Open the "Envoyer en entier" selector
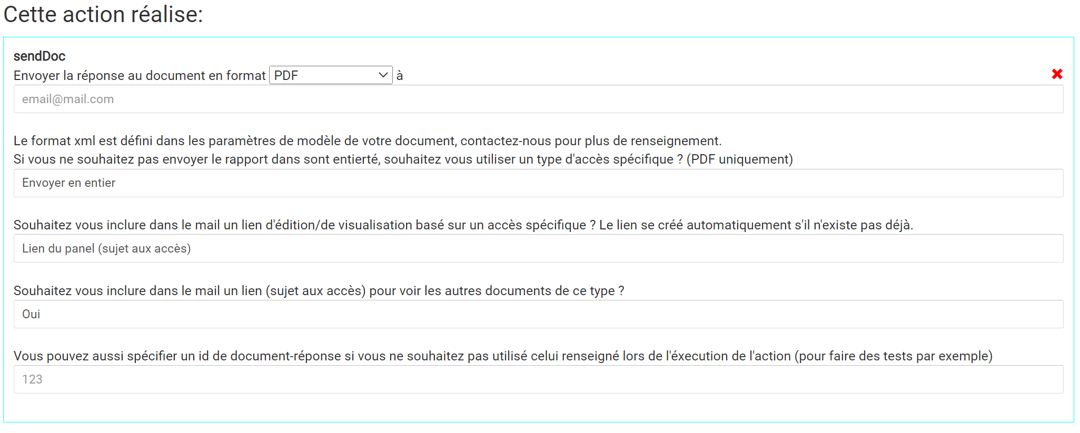 (x=538, y=183)
